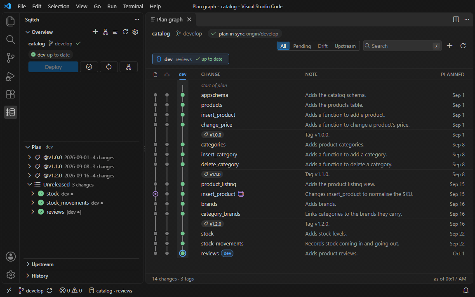Switch filter to Pending
Viewport: 475px width, 297px height.
302,46
